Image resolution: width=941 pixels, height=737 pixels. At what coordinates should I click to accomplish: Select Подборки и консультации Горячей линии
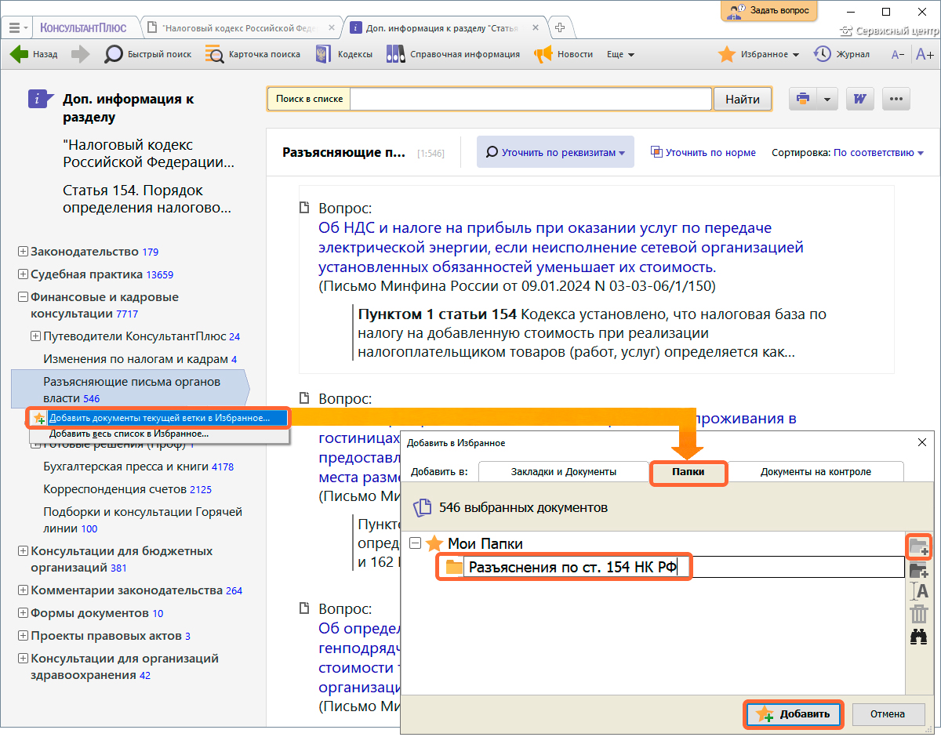[x=143, y=520]
